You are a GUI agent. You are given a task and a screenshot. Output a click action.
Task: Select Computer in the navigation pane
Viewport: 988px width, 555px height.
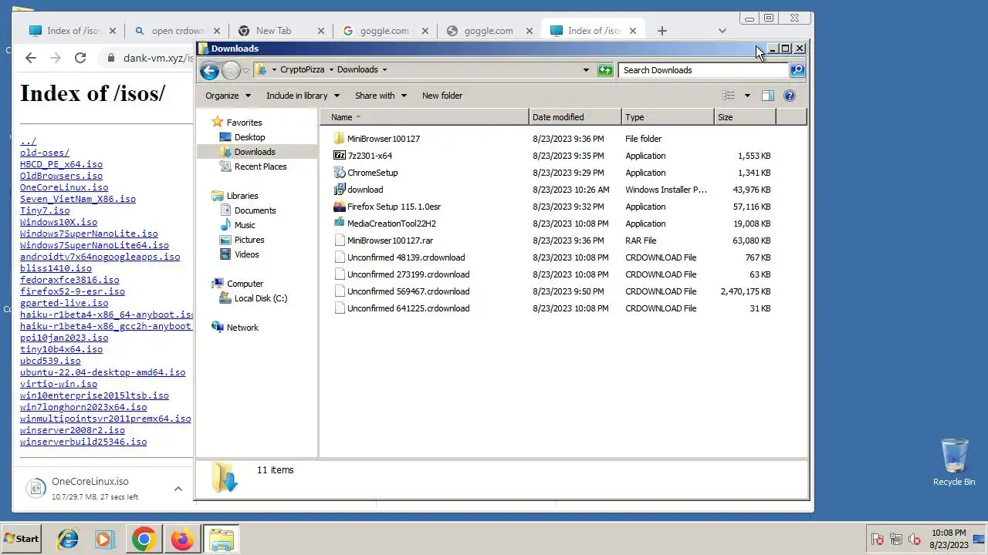[245, 284]
